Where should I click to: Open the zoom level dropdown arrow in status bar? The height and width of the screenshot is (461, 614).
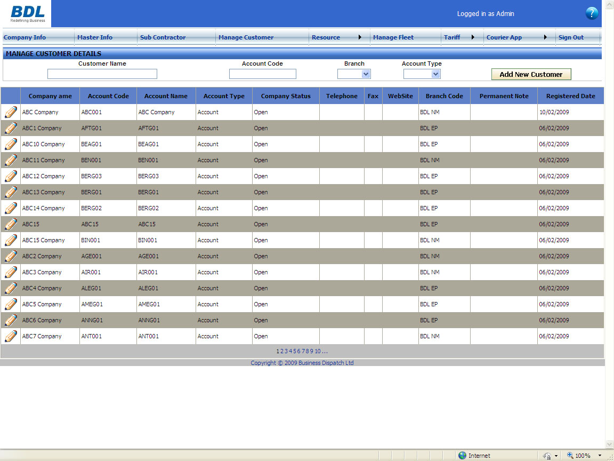click(600, 456)
